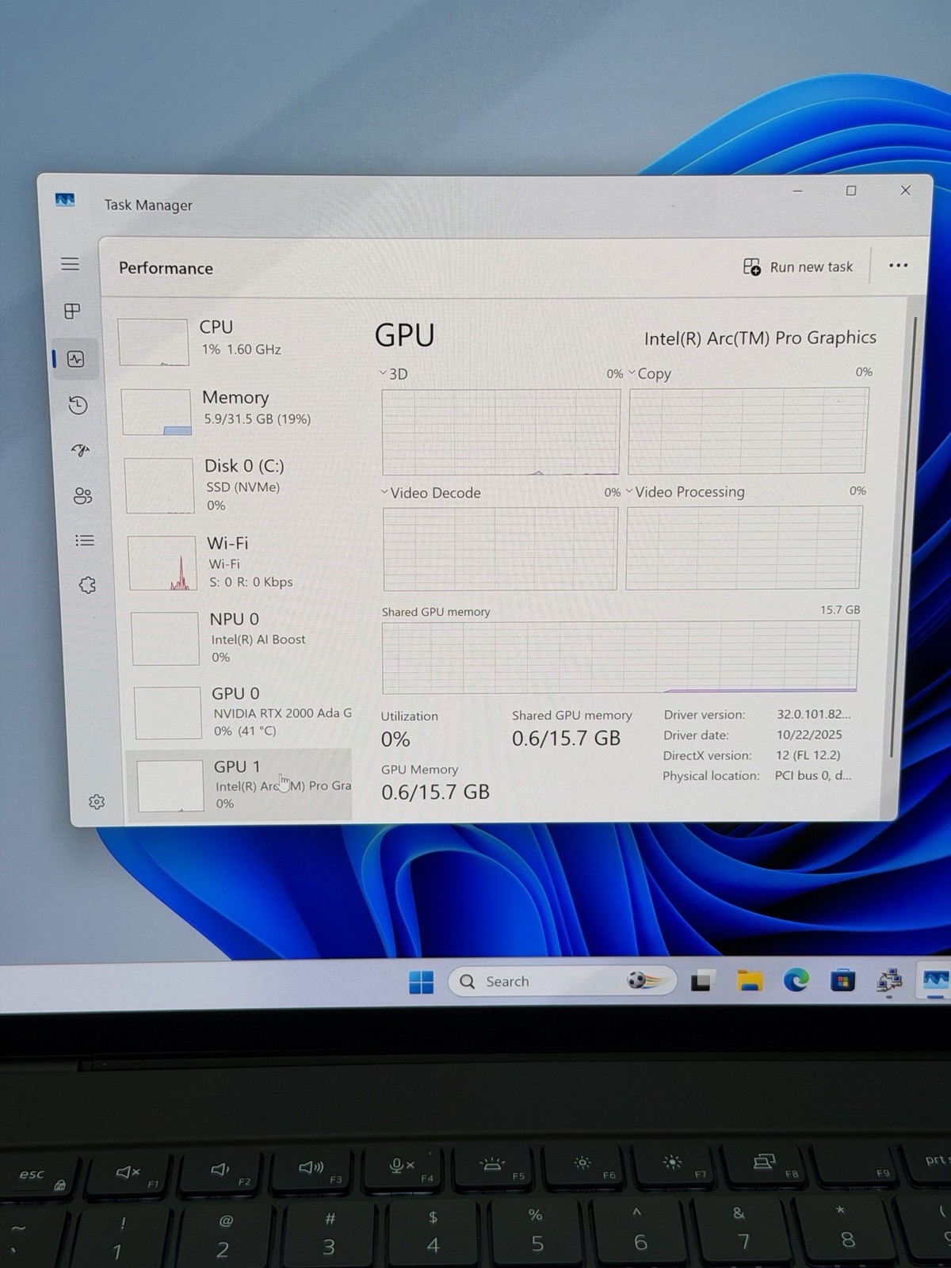Click the taskbar Search box
The width and height of the screenshot is (951, 1268).
(563, 981)
